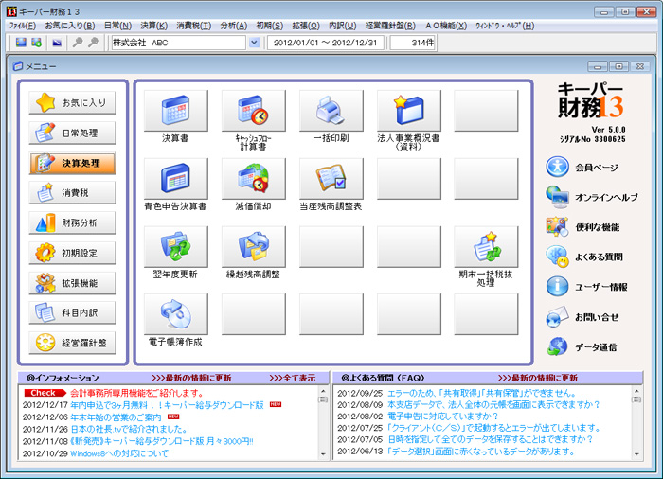Open the Windows8への対応について link

pyautogui.click(x=119, y=453)
